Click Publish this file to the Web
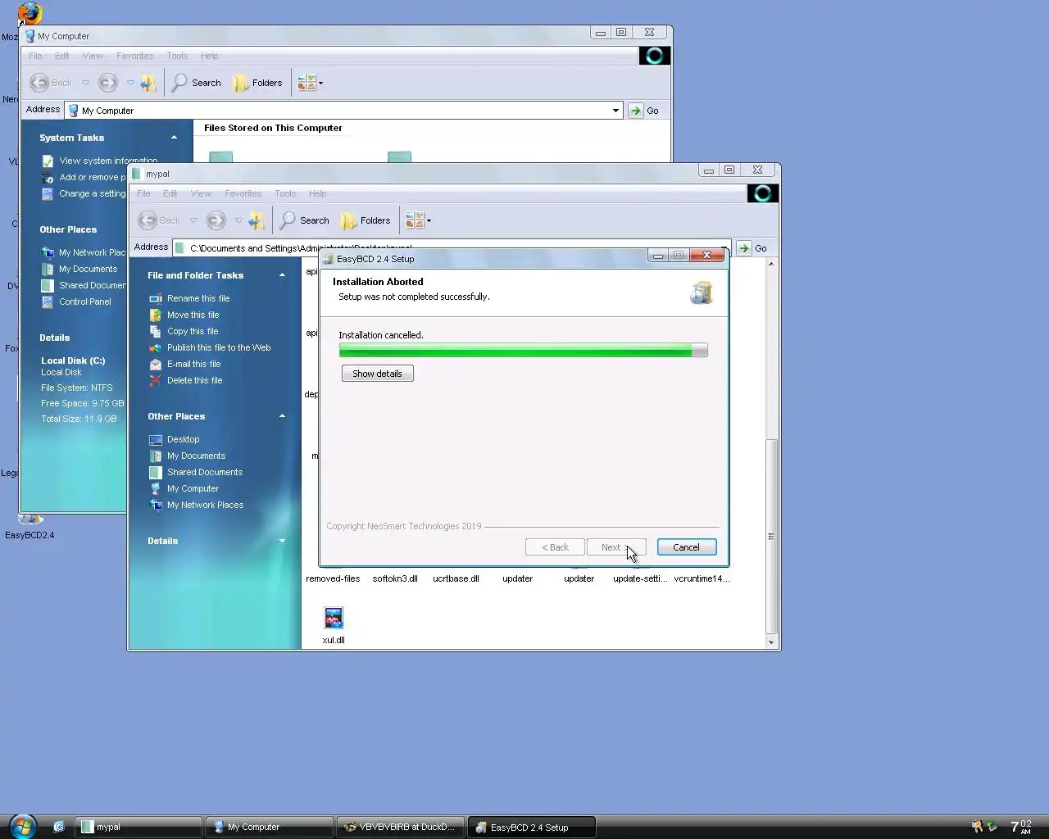1049x839 pixels. pyautogui.click(x=219, y=347)
